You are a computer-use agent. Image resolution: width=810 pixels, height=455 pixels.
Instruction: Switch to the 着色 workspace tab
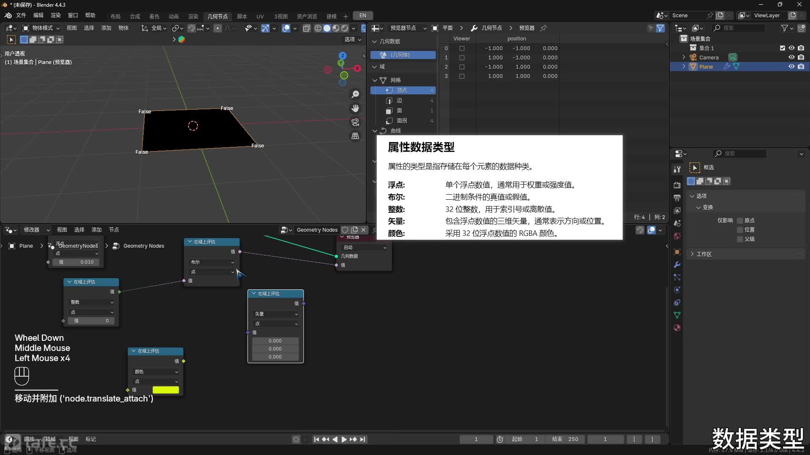coord(154,16)
